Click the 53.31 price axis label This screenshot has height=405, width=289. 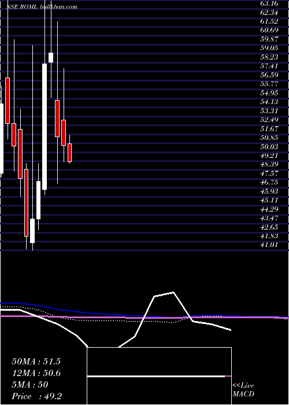pyautogui.click(x=269, y=111)
